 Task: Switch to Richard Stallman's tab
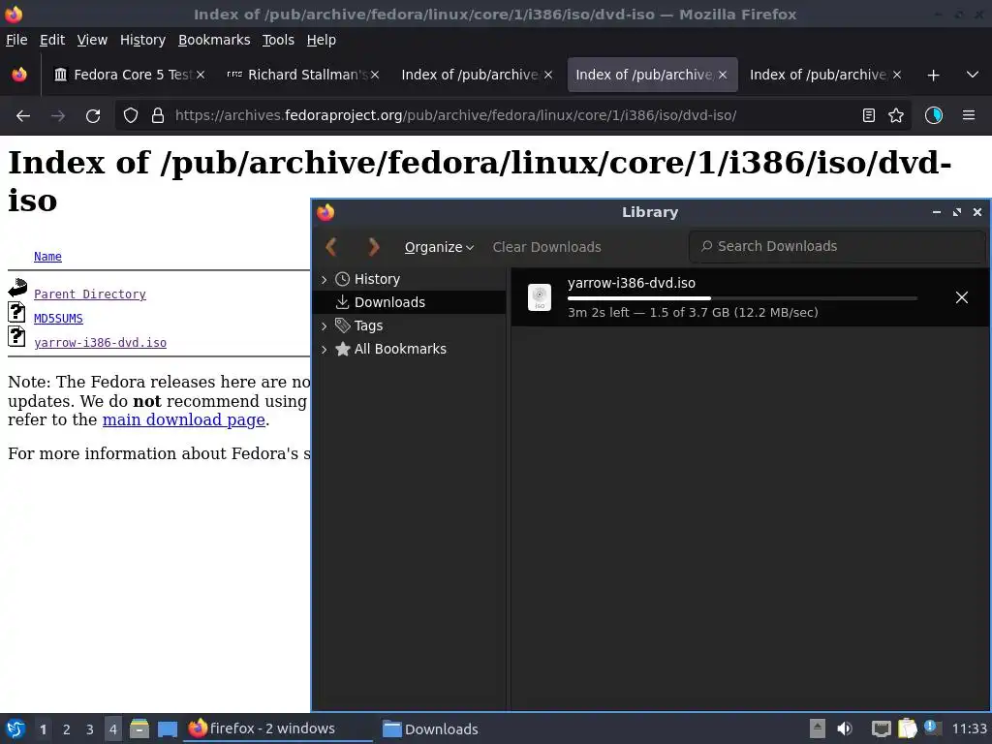(x=302, y=75)
